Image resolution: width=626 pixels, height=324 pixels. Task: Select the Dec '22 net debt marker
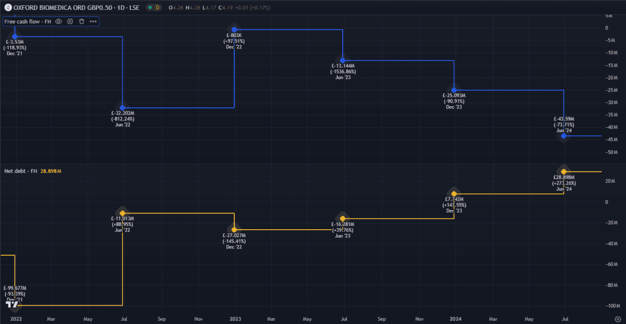(x=234, y=229)
